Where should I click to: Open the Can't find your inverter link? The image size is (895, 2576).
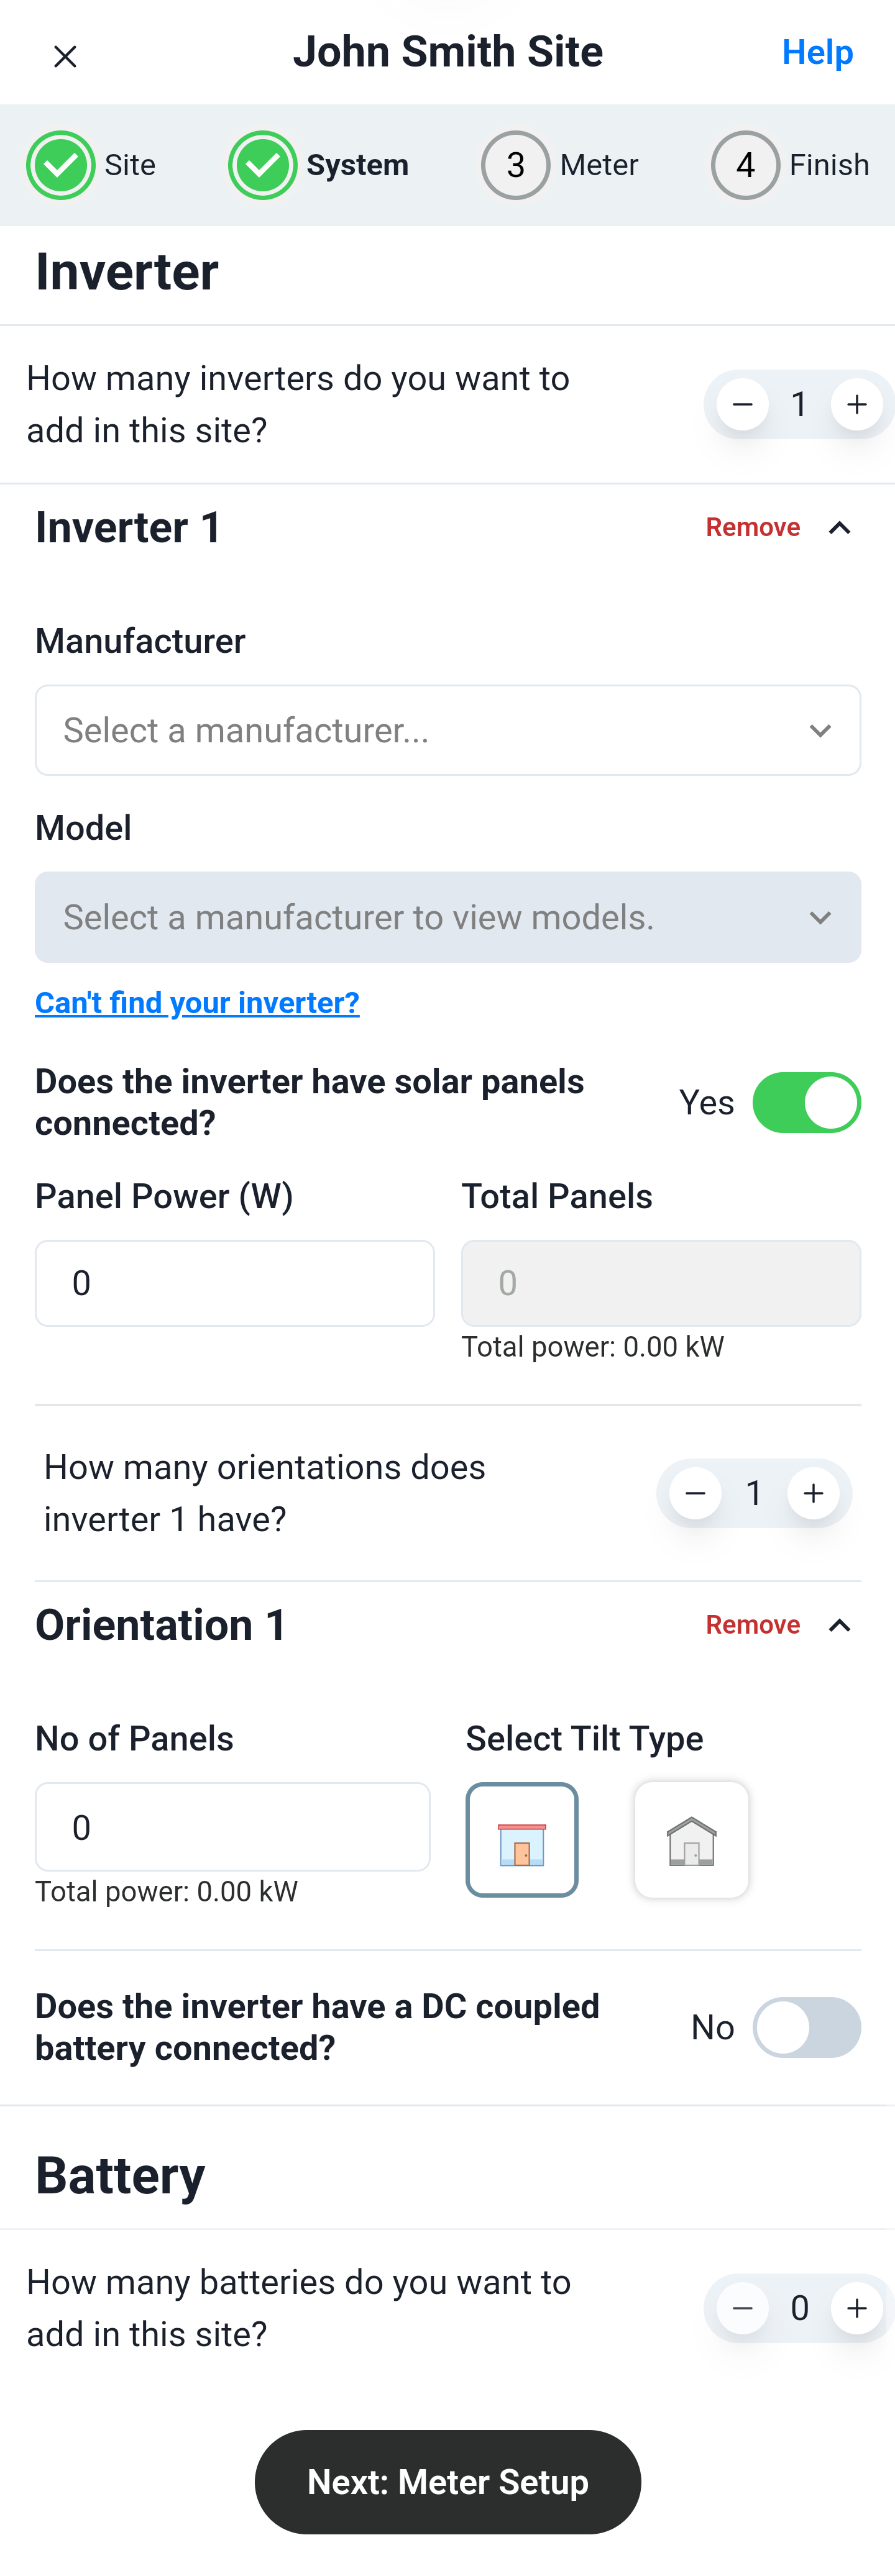pos(197,1002)
